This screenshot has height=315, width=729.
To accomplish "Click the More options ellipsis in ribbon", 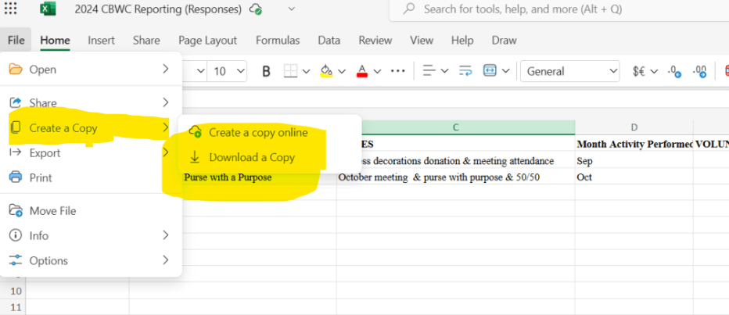I will [398, 71].
